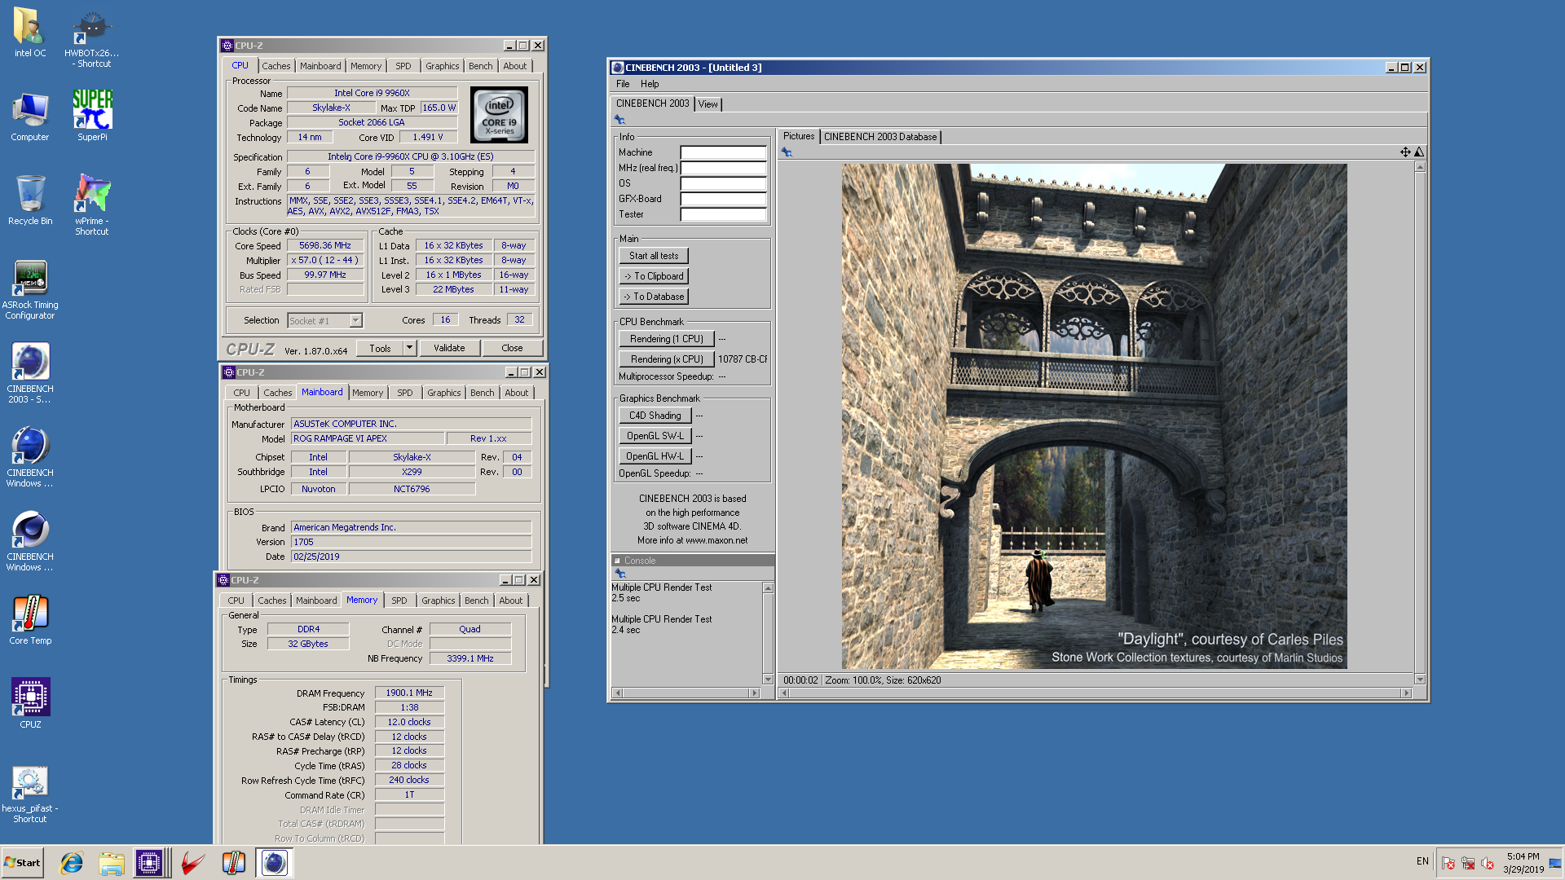Viewport: 1565px width, 880px height.
Task: Click the pin icon below the CINEBENCH 2003 tab
Action: (x=619, y=120)
